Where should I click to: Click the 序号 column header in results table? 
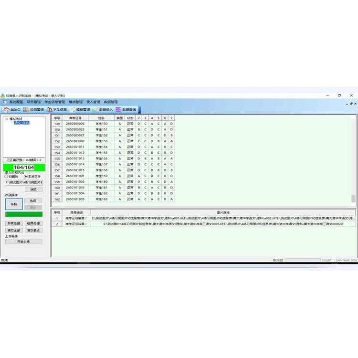(57, 118)
